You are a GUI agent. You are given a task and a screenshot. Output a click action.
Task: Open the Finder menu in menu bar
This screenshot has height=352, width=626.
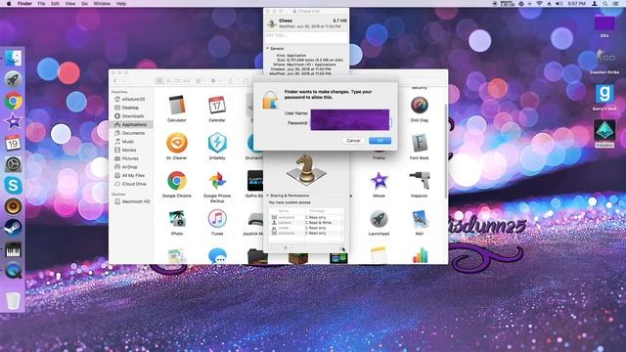click(x=24, y=4)
